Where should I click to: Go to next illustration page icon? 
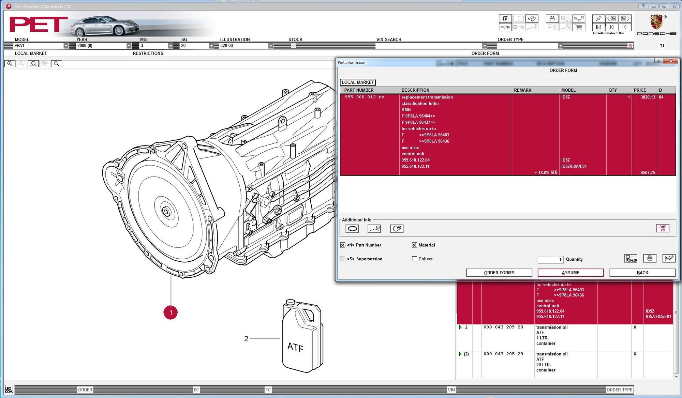coord(625,18)
